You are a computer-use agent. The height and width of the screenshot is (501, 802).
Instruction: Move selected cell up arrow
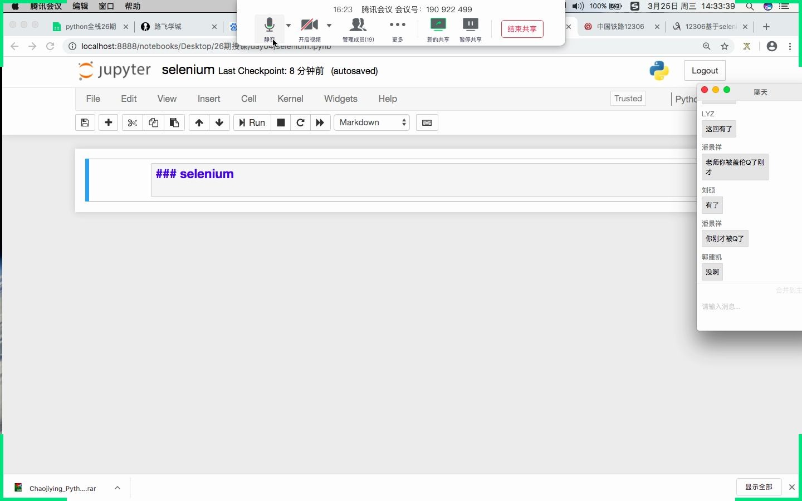click(199, 122)
